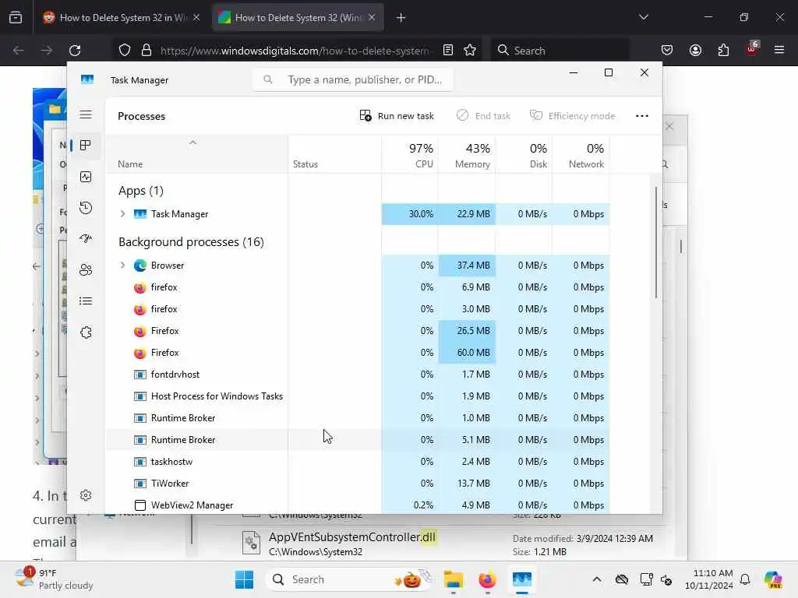Select Processes page icon in sidebar
This screenshot has width=798, height=598.
click(x=86, y=146)
